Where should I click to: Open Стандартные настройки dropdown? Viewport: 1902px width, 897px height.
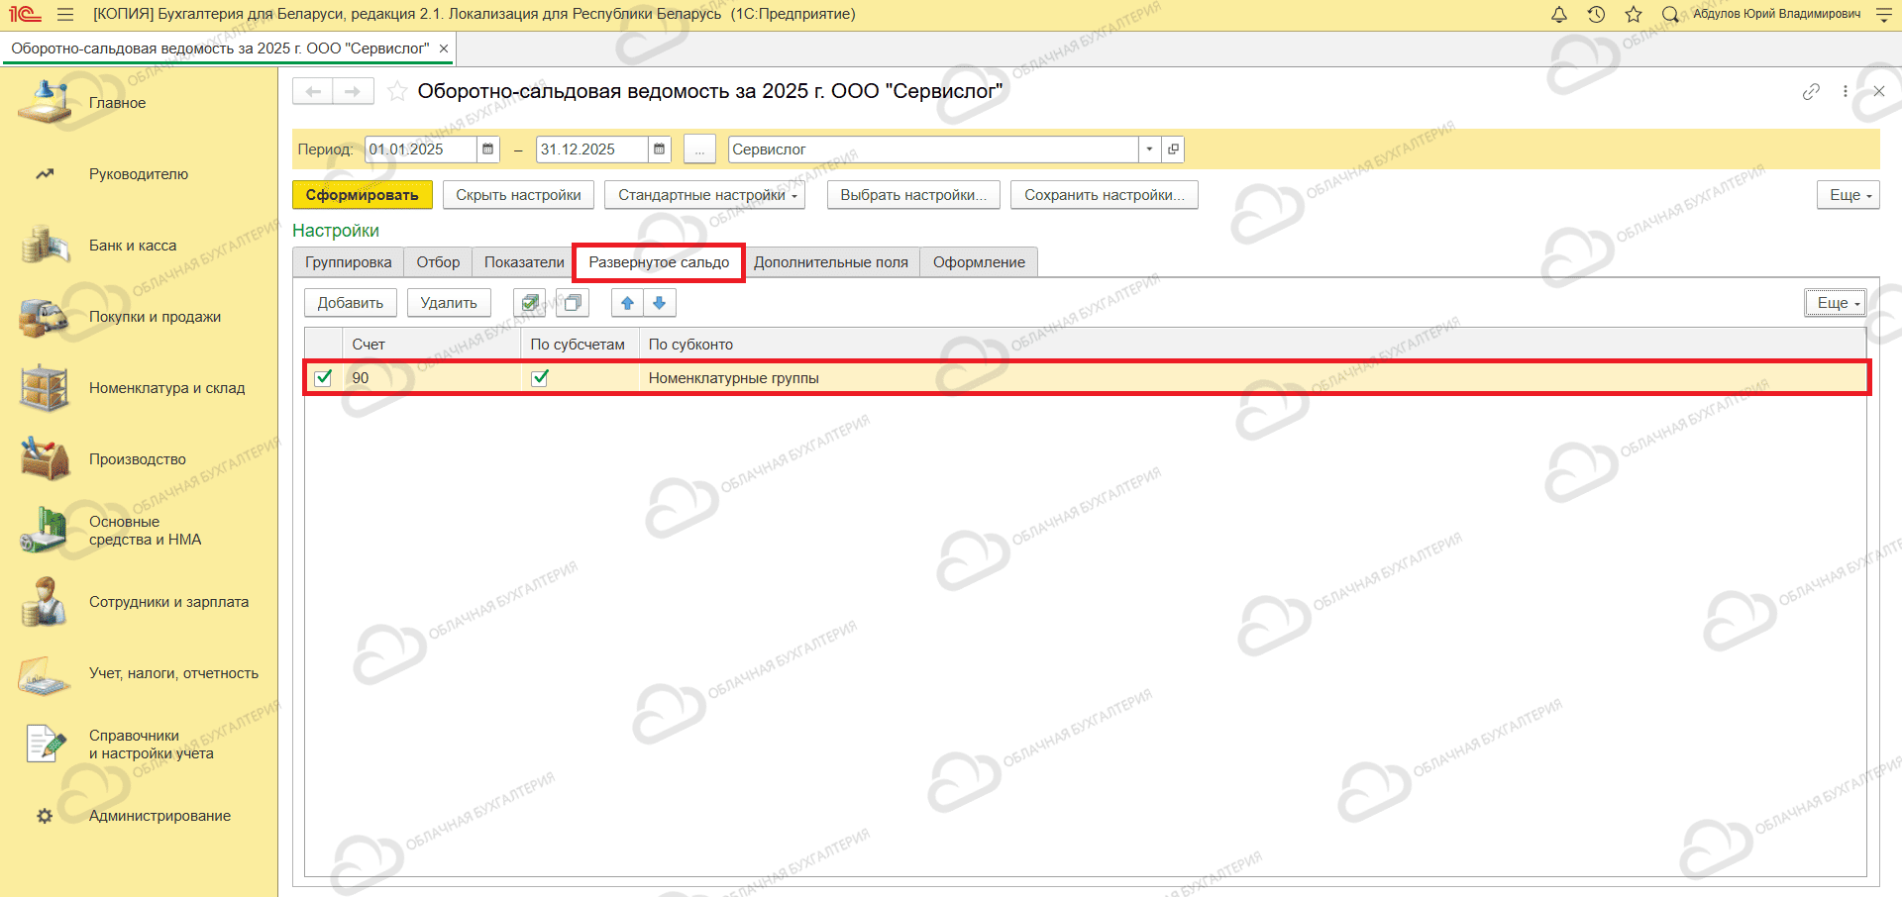705,195
